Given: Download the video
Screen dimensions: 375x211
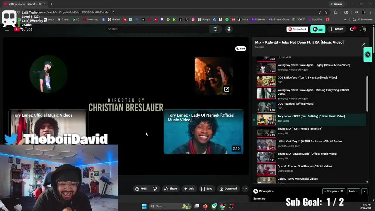Looking at the screenshot, I should coord(228,188).
